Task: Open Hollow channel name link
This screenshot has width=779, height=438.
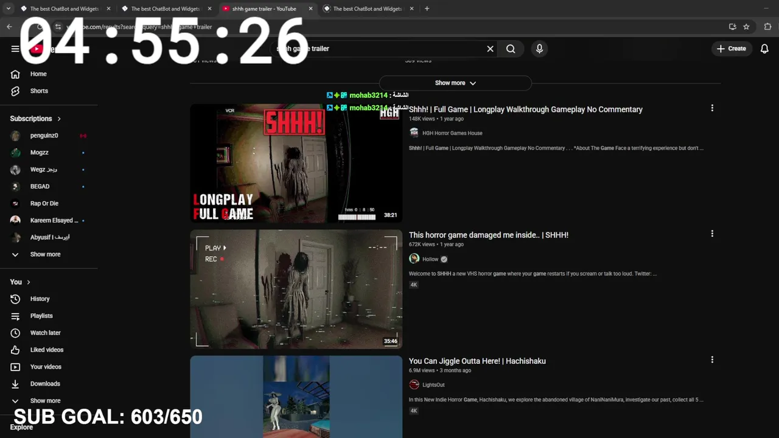Action: coord(430,259)
